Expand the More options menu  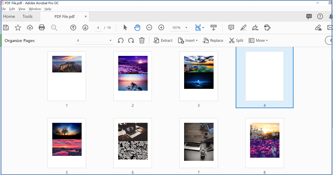(258, 40)
